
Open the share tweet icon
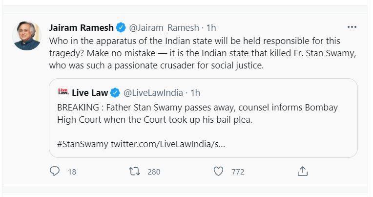point(302,172)
